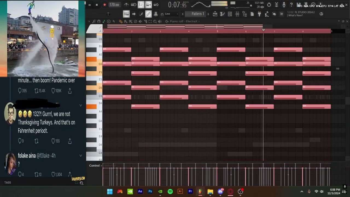Select the Delete tool icon
The width and height of the screenshot is (350, 197).
pos(135,21)
